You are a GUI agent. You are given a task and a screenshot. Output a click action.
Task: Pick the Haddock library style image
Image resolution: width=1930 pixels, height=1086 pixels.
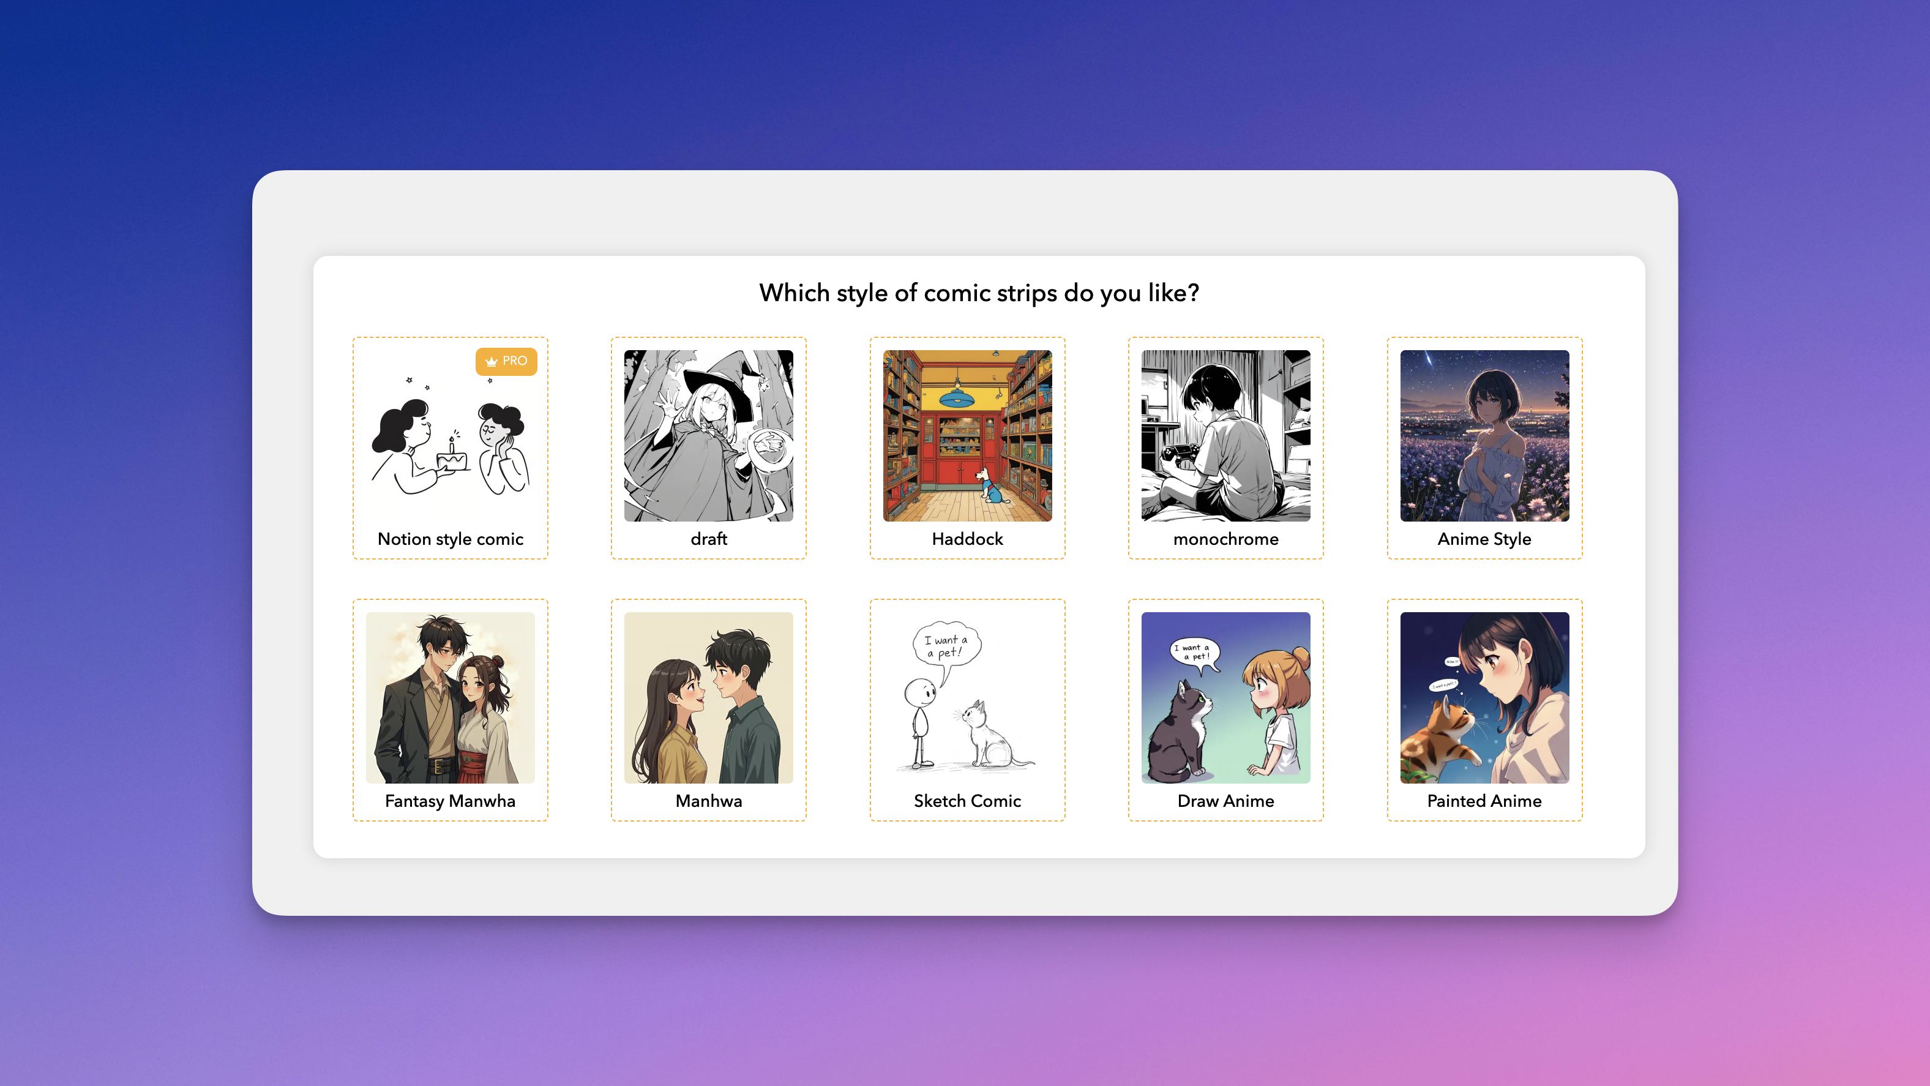967,435
